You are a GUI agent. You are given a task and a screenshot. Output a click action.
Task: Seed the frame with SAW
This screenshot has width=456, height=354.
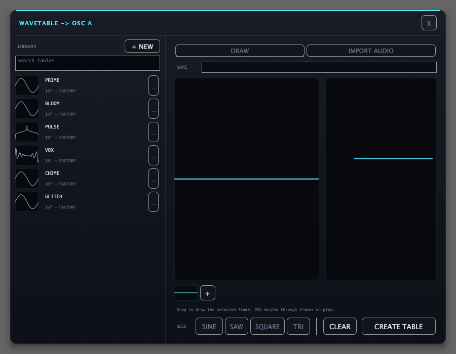pos(237,326)
